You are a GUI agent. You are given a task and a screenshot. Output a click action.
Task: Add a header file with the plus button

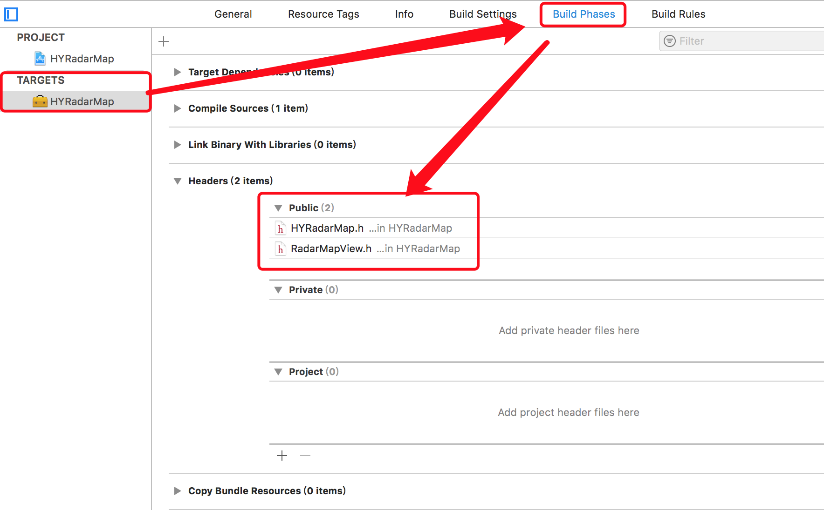(x=282, y=456)
